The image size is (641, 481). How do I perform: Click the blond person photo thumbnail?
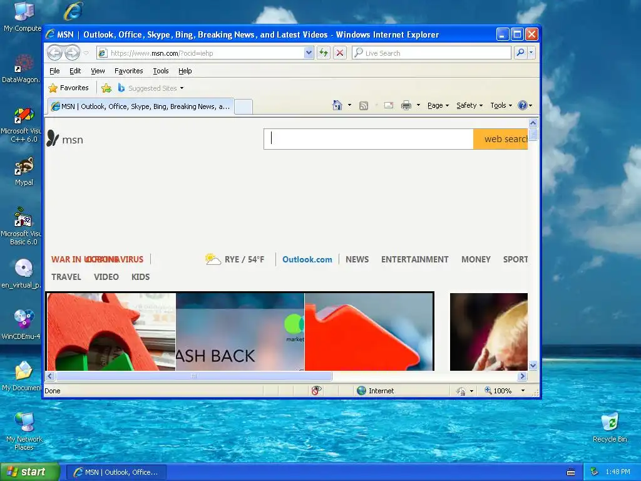click(488, 332)
